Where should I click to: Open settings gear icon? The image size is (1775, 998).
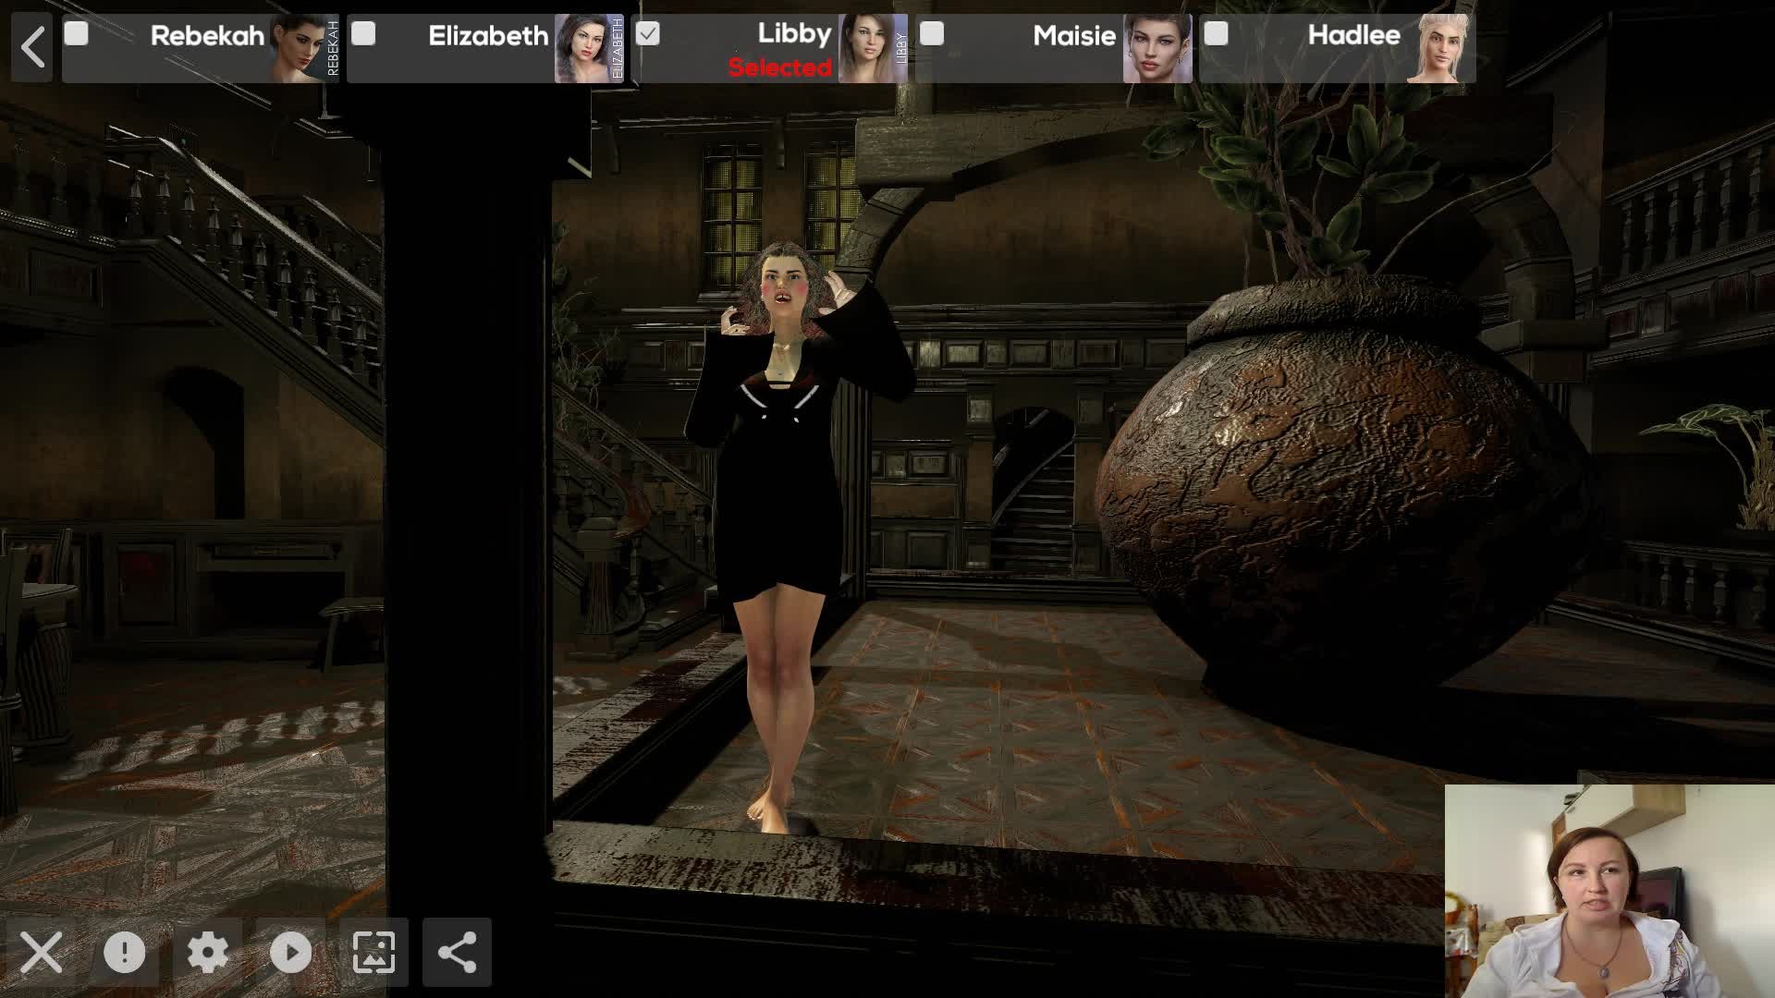[x=208, y=952]
